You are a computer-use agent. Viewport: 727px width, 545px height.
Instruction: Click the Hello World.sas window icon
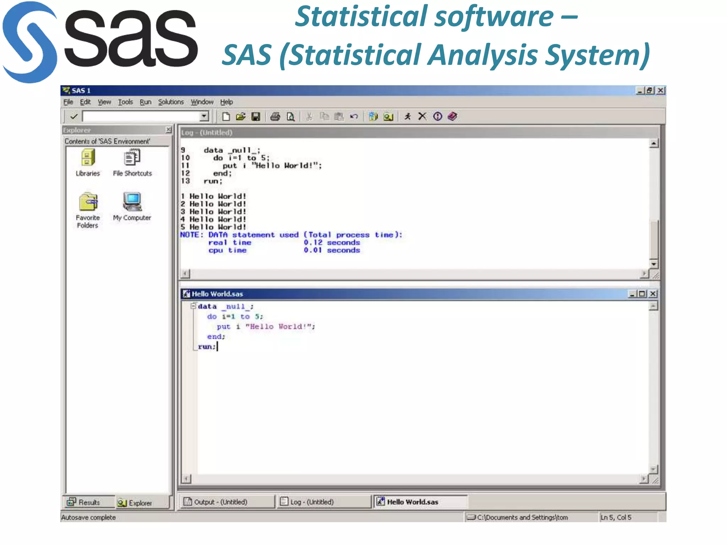186,294
